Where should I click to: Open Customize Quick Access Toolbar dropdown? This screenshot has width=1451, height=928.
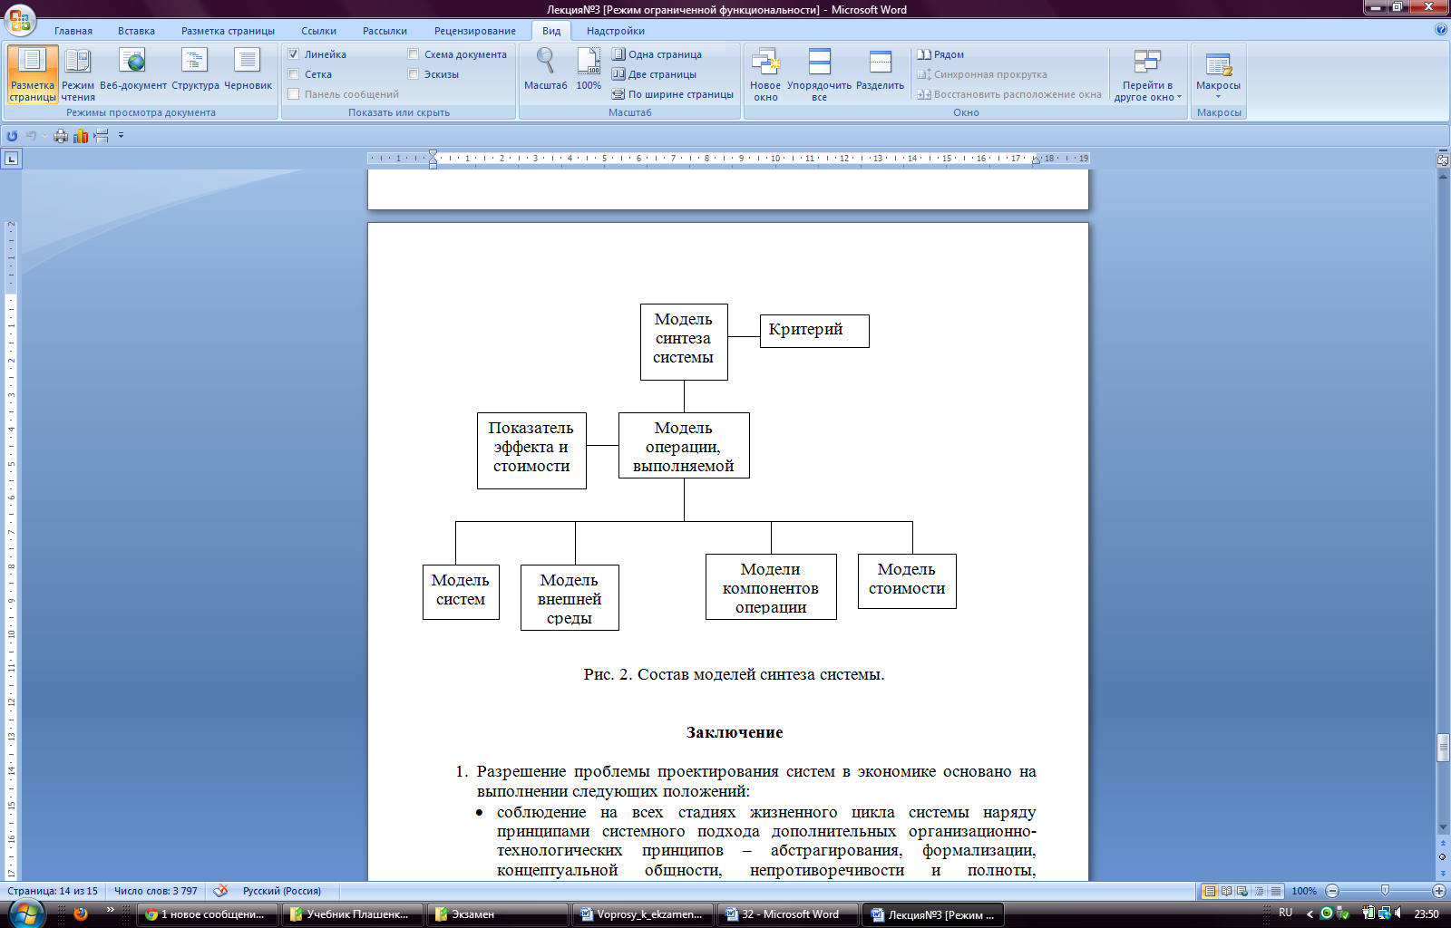121,136
